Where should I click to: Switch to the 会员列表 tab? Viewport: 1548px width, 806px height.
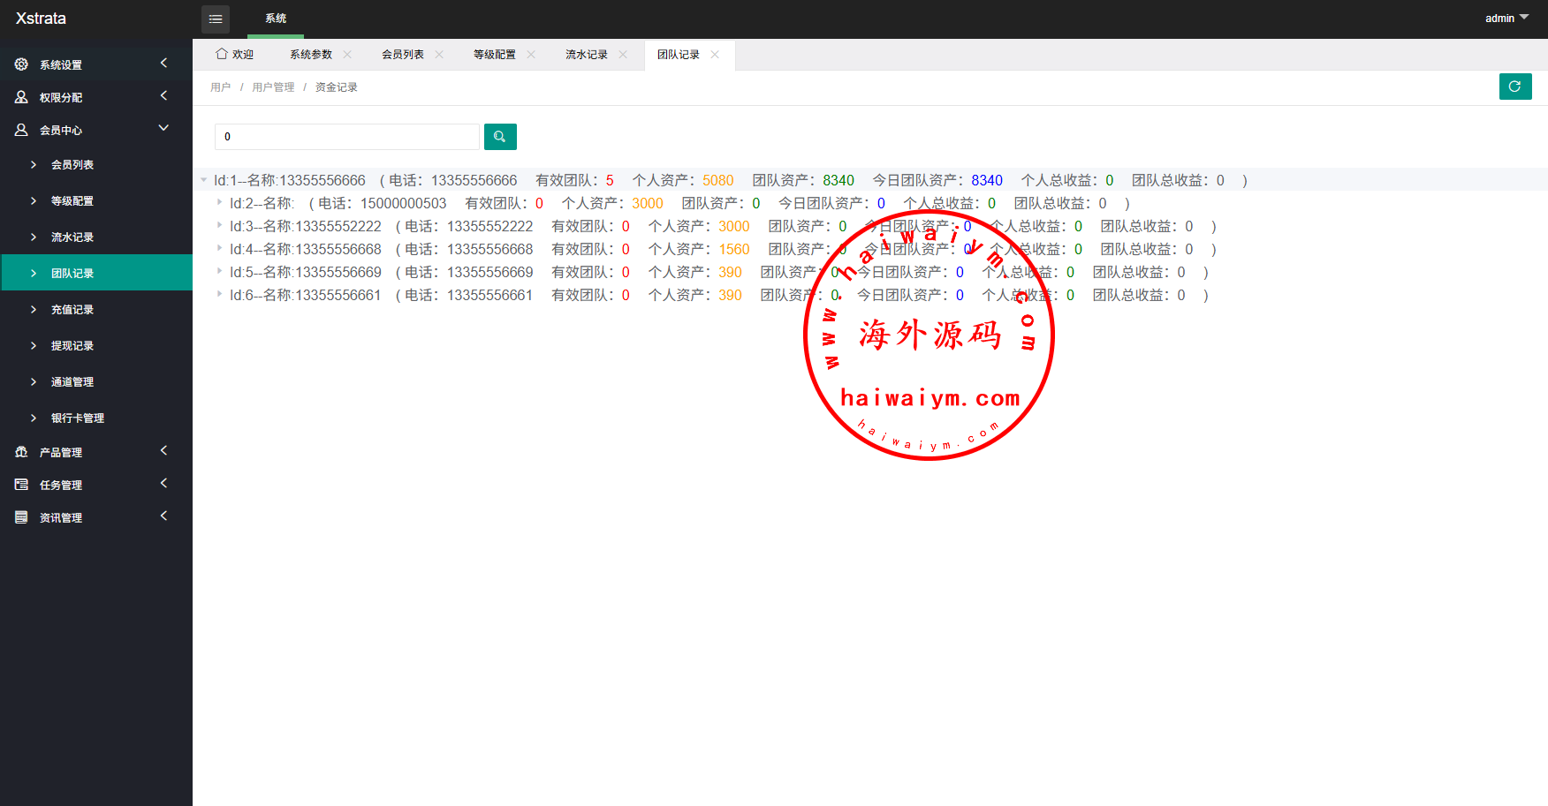click(x=402, y=55)
